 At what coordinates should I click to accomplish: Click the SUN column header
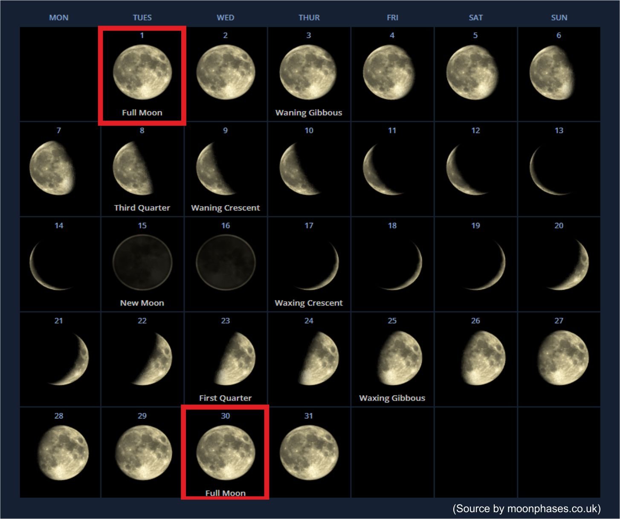[x=559, y=17]
